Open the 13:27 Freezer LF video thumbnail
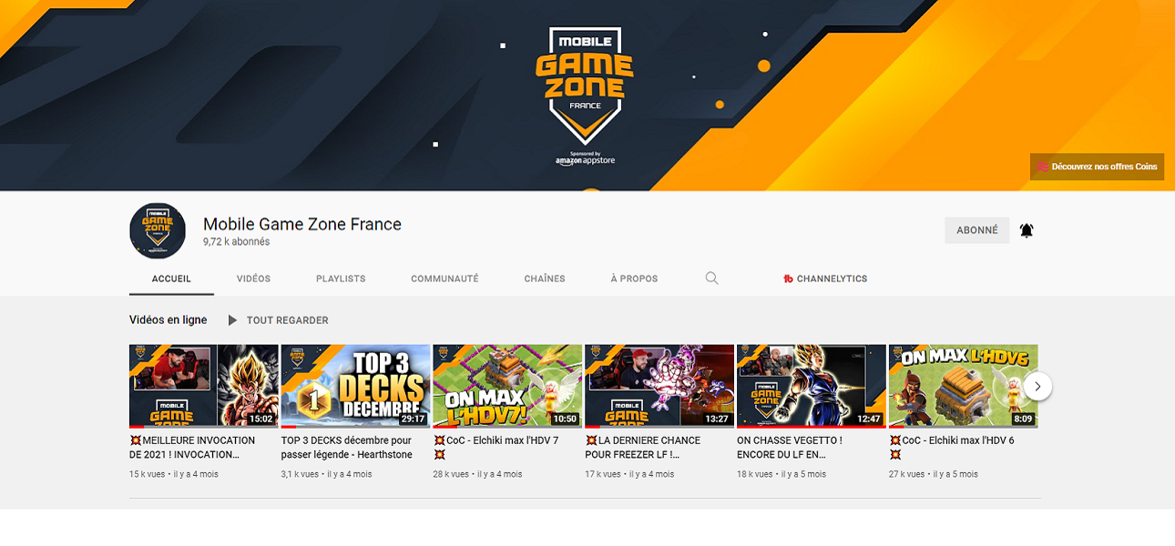This screenshot has width=1175, height=546. click(659, 386)
